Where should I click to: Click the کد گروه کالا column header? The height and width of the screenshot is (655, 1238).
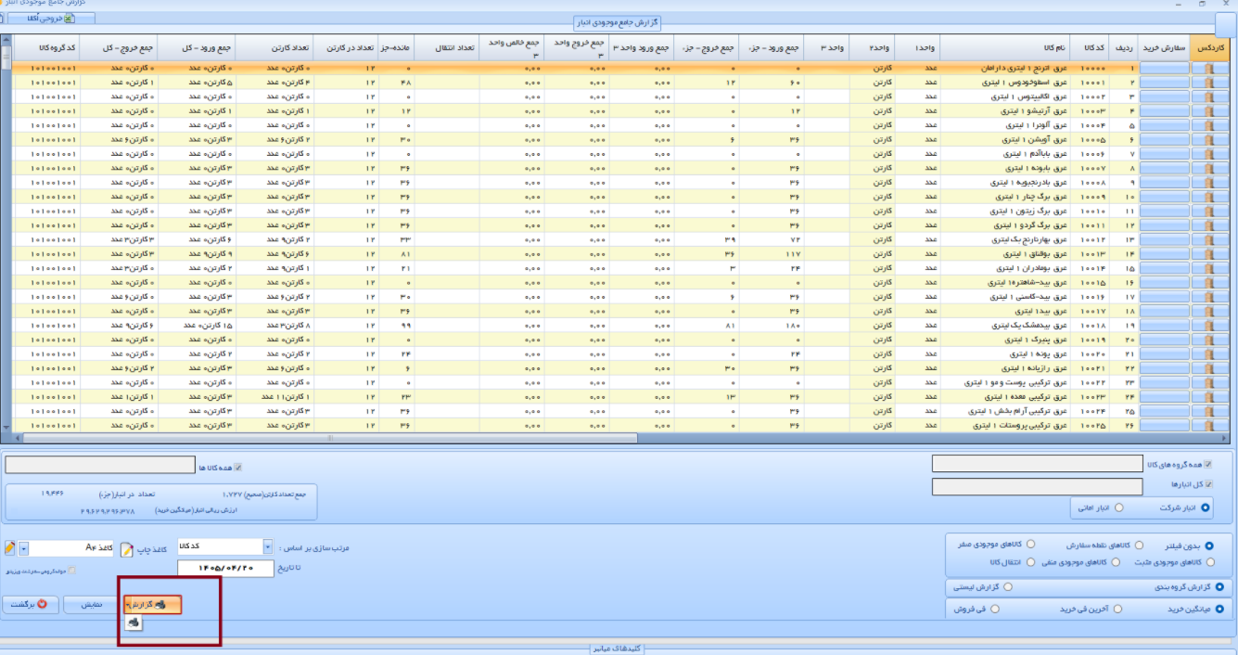click(45, 46)
